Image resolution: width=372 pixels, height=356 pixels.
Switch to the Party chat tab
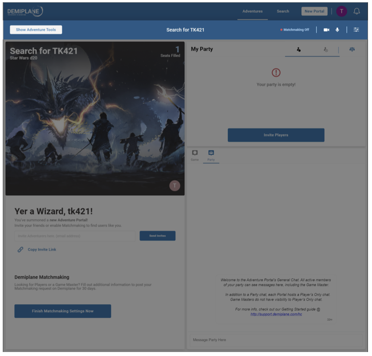pyautogui.click(x=211, y=155)
